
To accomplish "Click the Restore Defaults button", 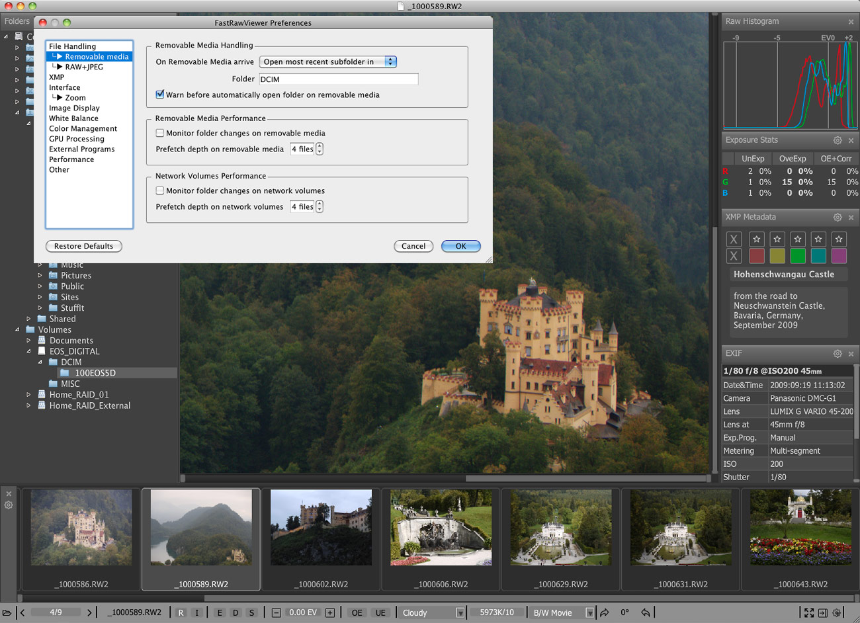I will (x=84, y=246).
